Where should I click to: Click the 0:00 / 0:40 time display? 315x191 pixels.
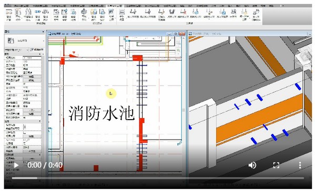coord(45,165)
